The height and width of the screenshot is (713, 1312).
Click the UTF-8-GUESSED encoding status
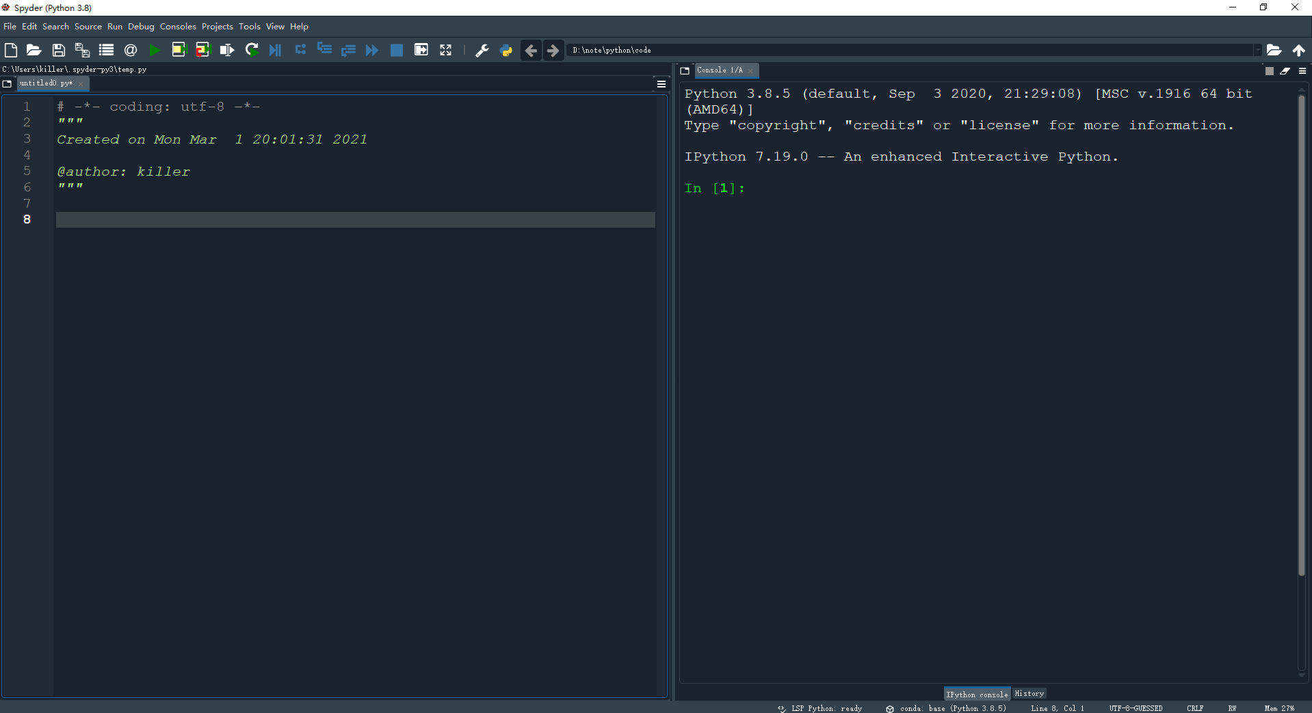click(1136, 708)
